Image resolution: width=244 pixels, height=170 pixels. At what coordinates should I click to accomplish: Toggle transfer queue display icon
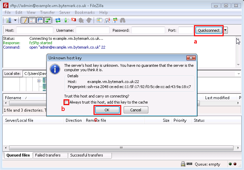coord(48,20)
